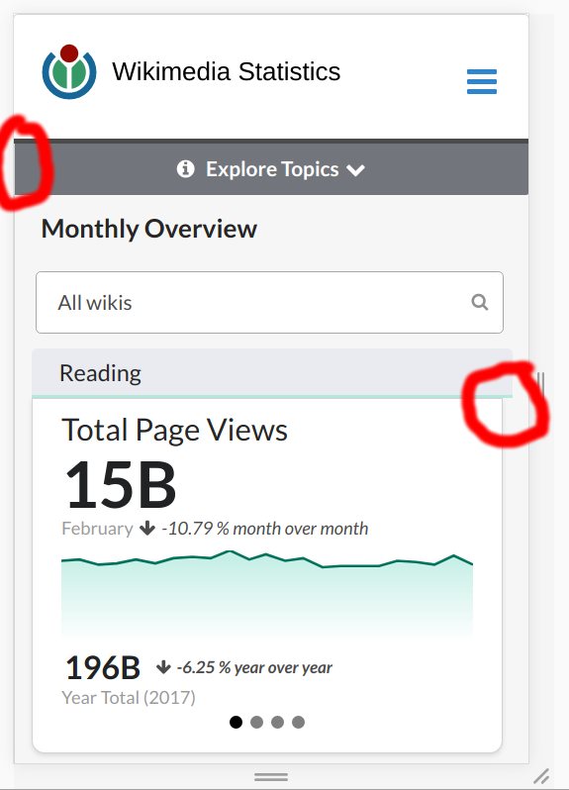
Task: Focus the All wikis search field
Action: tap(269, 302)
